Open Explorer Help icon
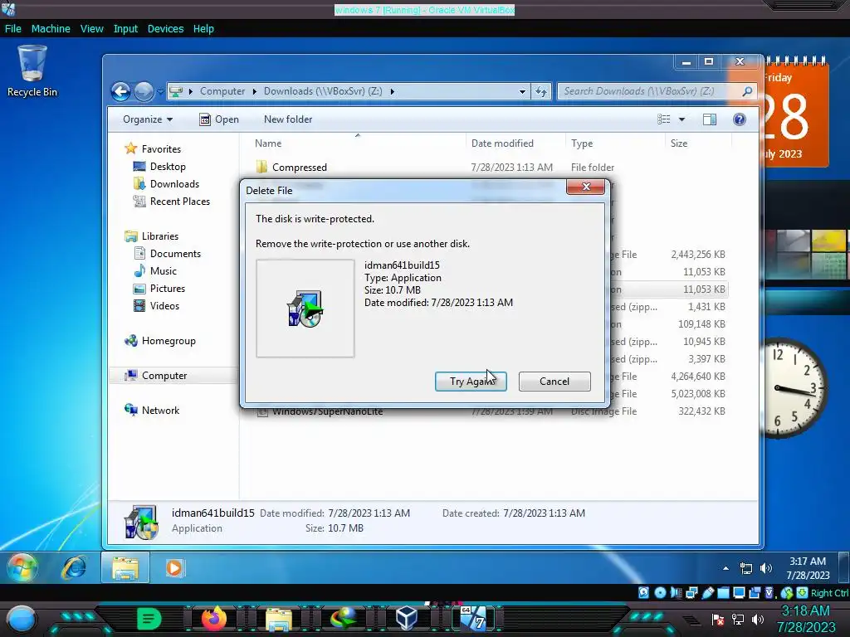Viewport: 850px width, 637px height. click(x=740, y=119)
